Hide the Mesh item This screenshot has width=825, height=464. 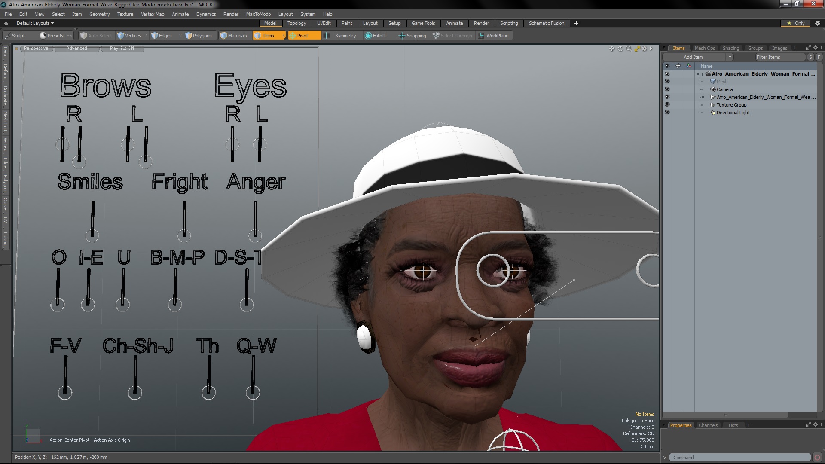[667, 82]
